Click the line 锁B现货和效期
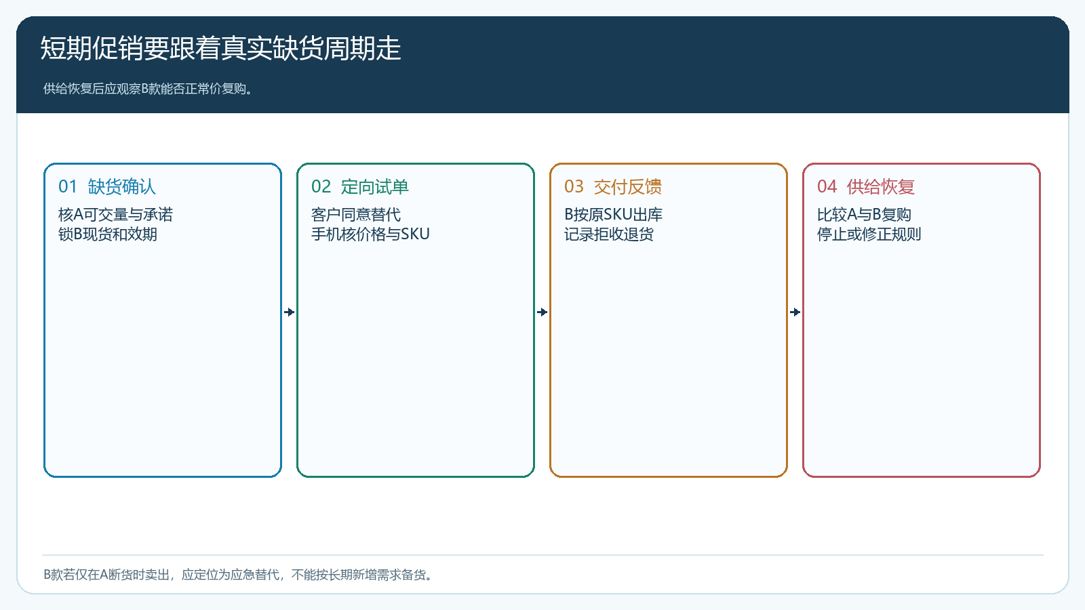 tap(108, 234)
